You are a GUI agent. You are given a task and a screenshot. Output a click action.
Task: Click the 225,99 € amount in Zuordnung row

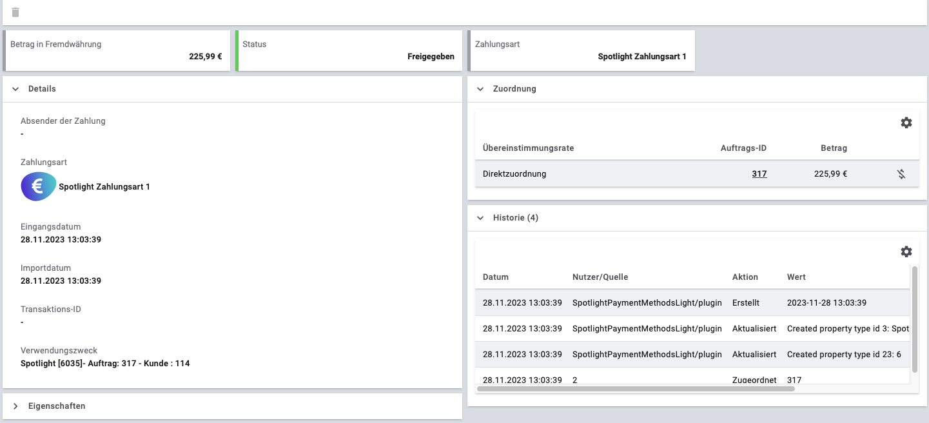pos(830,173)
